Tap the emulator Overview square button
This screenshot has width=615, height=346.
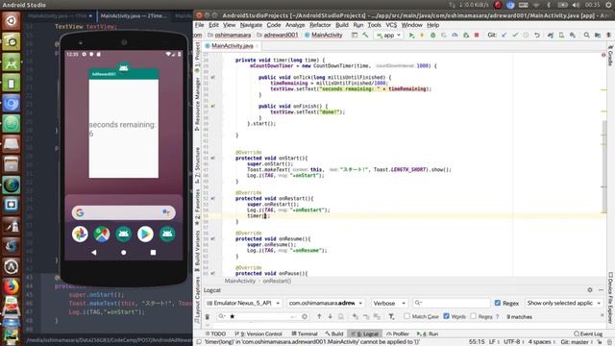point(153,253)
